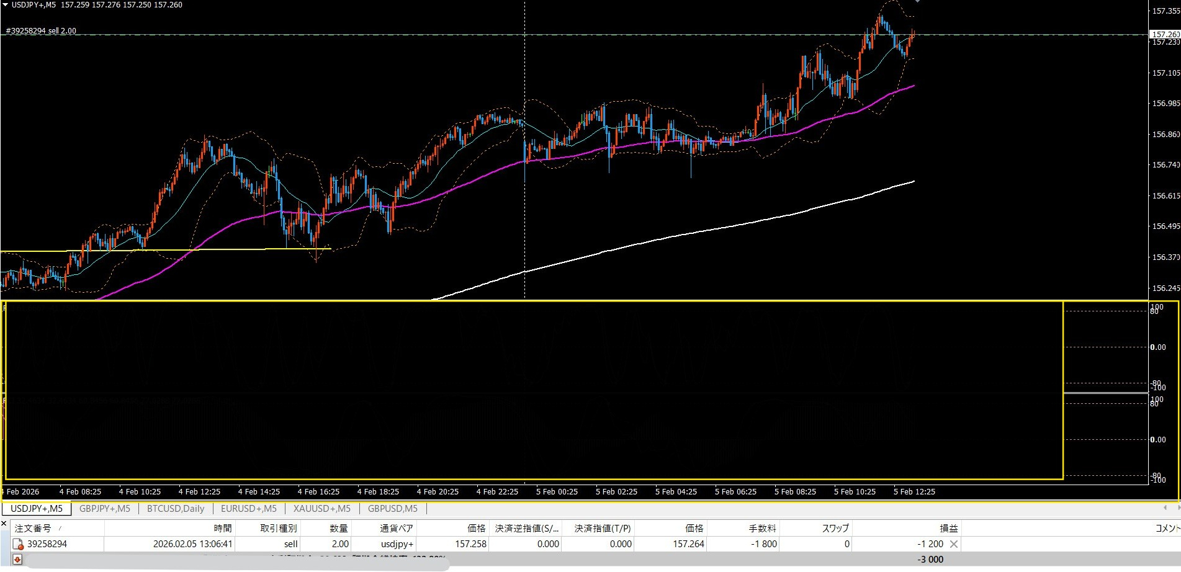Select the EURUSD+,M5 chart tab
This screenshot has width=1181, height=572.
pyautogui.click(x=248, y=509)
